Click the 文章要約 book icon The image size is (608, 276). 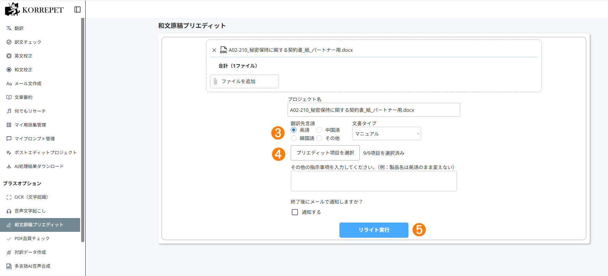point(9,97)
